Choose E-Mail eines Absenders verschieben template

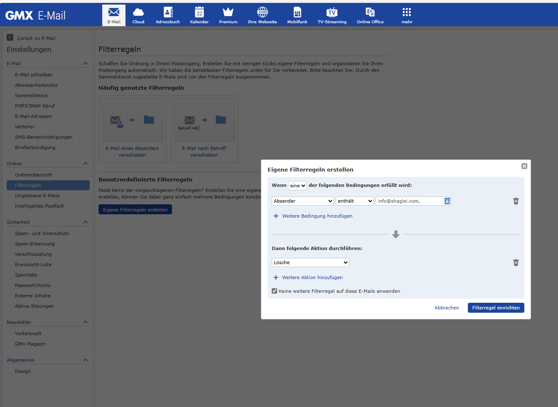[132, 129]
